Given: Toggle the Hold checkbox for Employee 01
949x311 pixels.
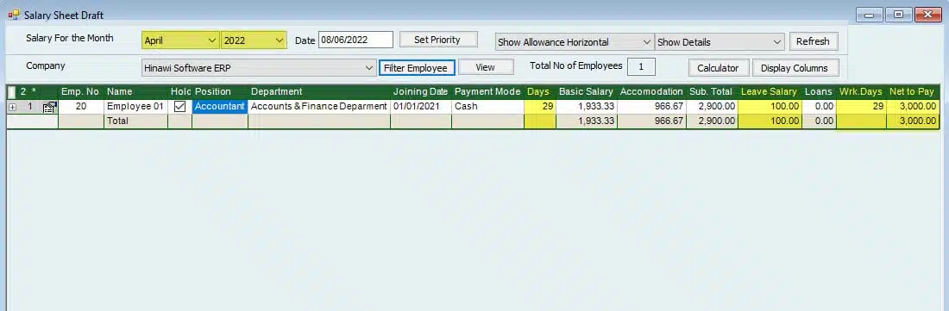Looking at the screenshot, I should pos(179,107).
